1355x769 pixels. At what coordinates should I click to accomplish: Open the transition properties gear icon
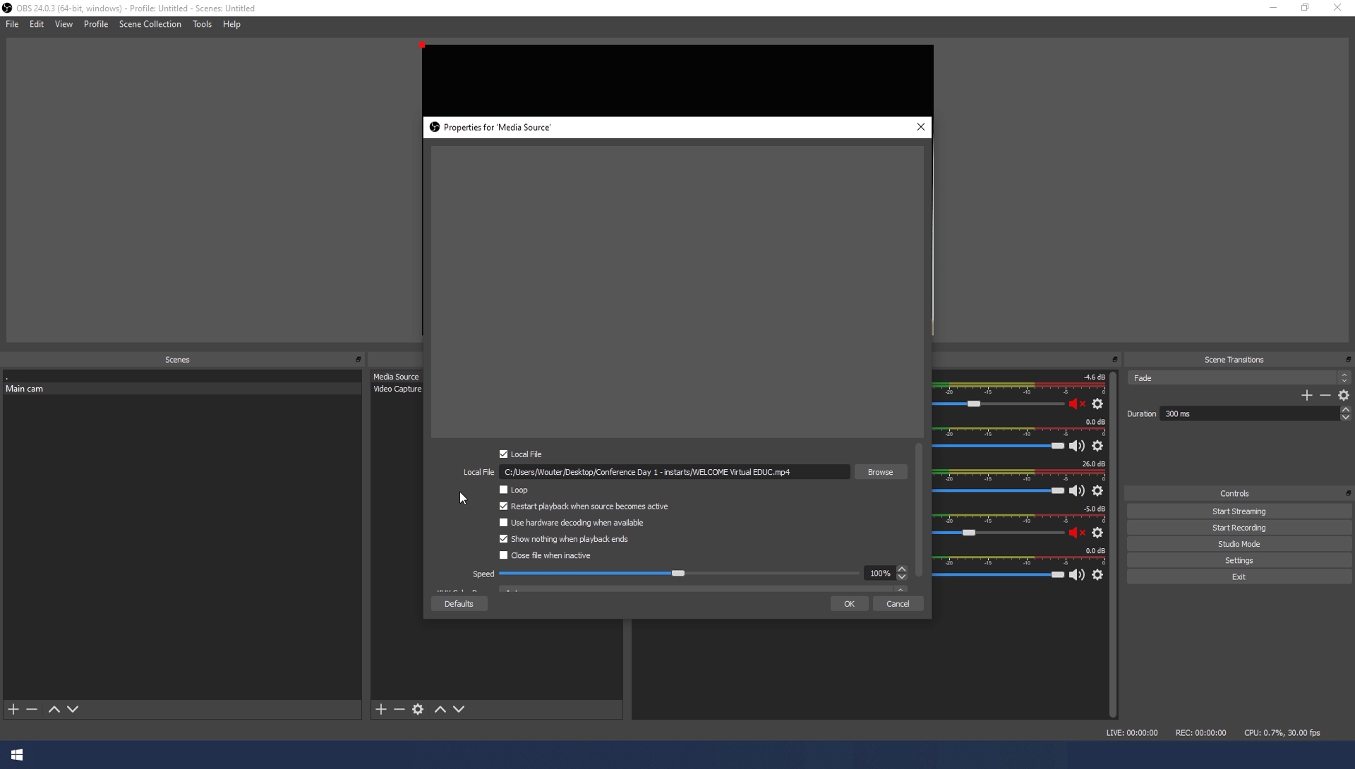click(1344, 396)
